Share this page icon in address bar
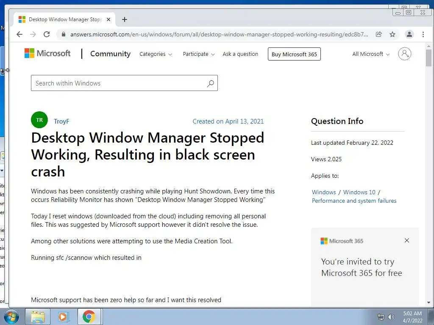This screenshot has width=434, height=325. (x=378, y=34)
